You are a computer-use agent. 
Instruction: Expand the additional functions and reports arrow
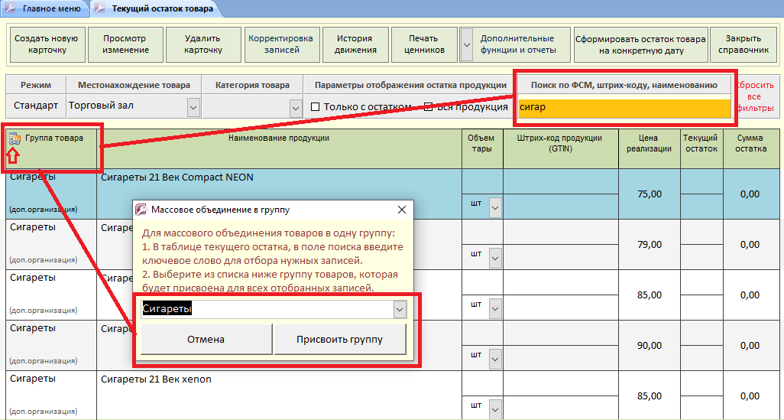coord(466,44)
